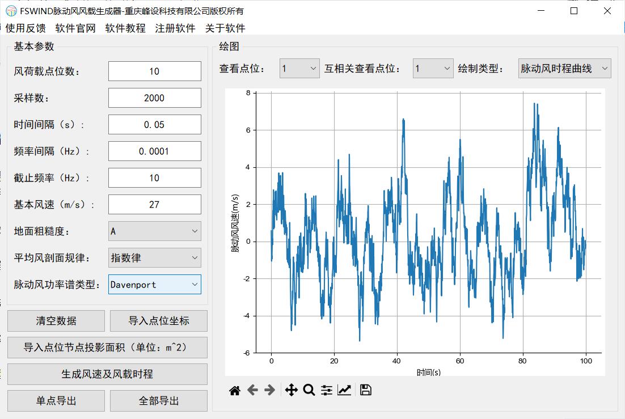The width and height of the screenshot is (625, 419).
Task: Reset plot view with Home icon
Action: (235, 390)
